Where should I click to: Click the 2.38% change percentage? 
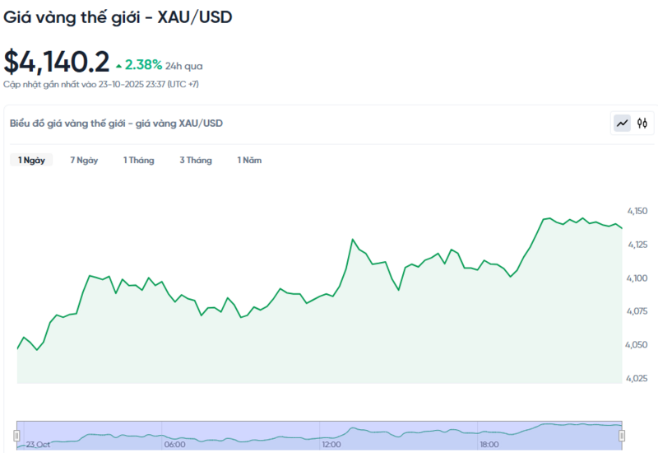[143, 64]
